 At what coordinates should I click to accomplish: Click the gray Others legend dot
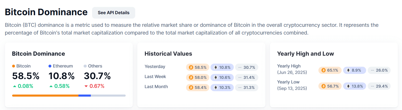tap(85, 66)
